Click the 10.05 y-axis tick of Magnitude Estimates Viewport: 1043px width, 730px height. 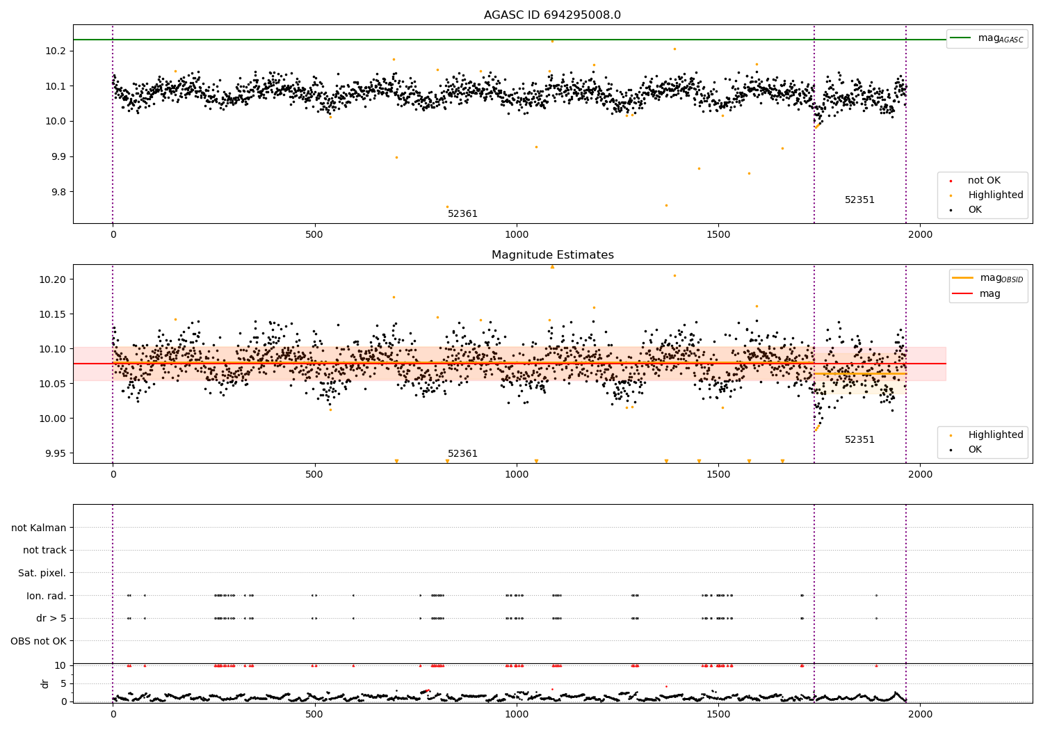[53, 384]
